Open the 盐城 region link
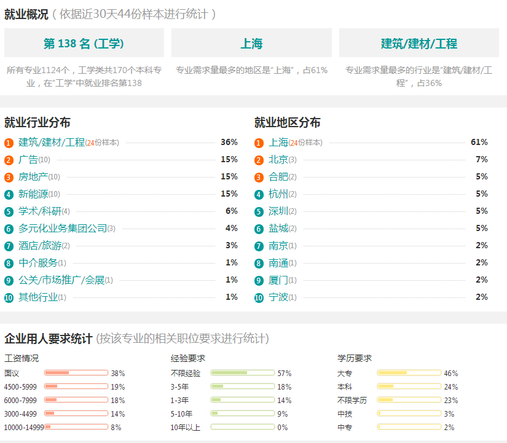The width and height of the screenshot is (507, 443). click(x=278, y=229)
